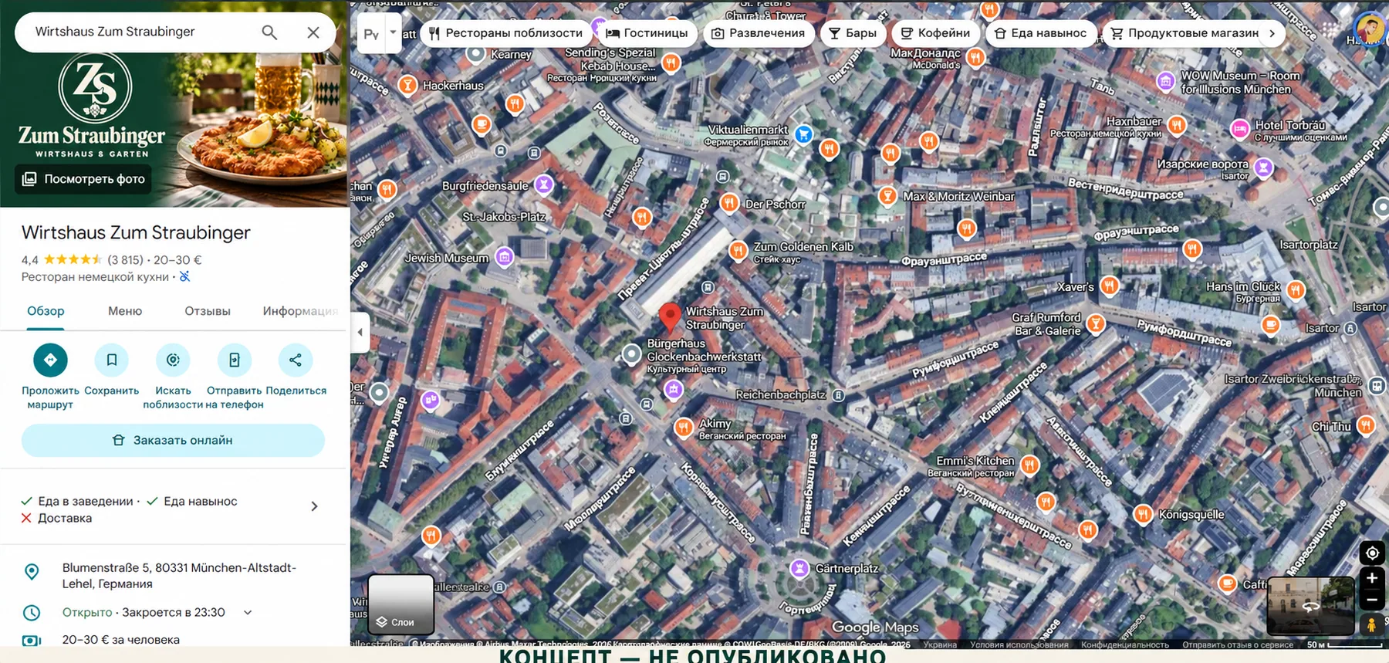Viewport: 1389px width, 663px height.
Task: Click the WOW Museum purple pin
Action: [x=1166, y=80]
